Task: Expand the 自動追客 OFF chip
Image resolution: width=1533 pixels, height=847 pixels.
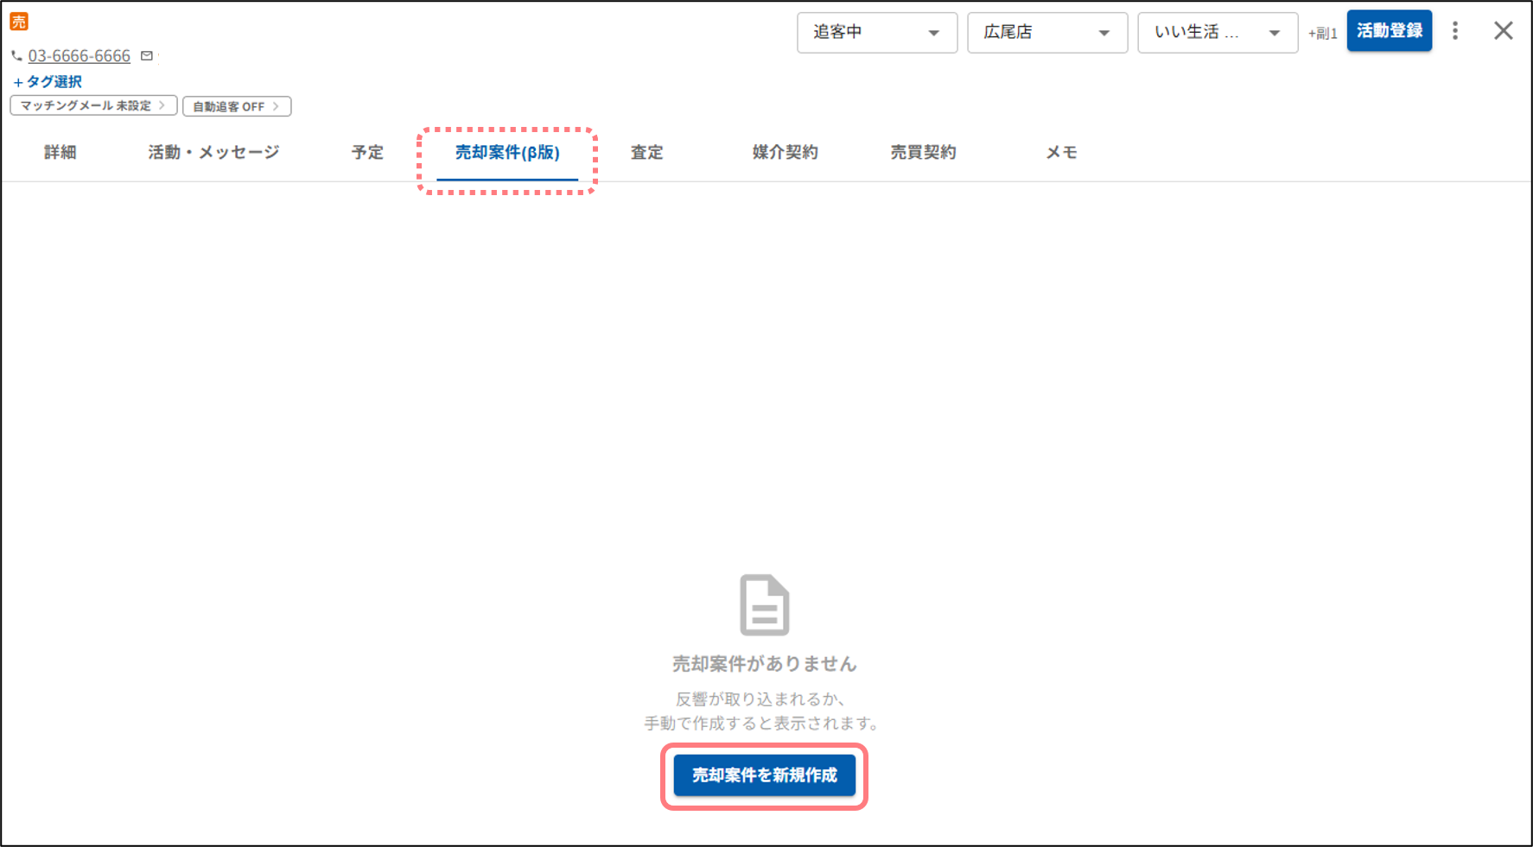Action: click(237, 106)
